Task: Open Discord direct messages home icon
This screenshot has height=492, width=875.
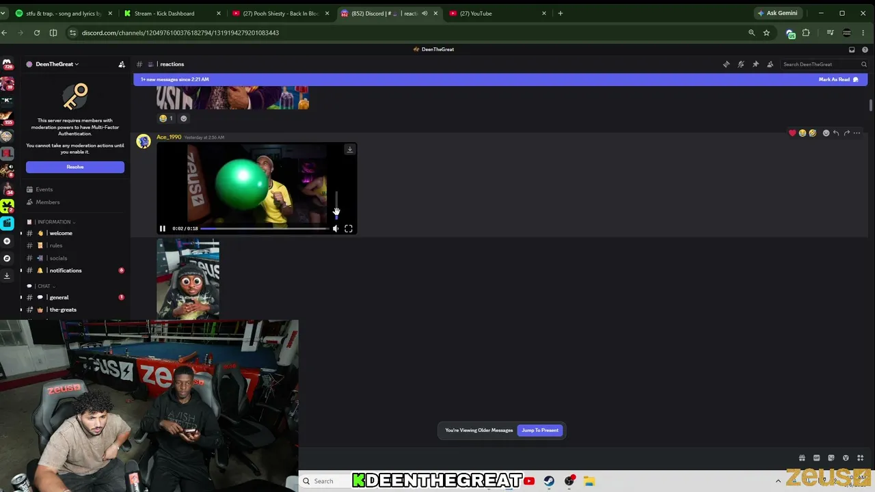Action: tap(7, 64)
